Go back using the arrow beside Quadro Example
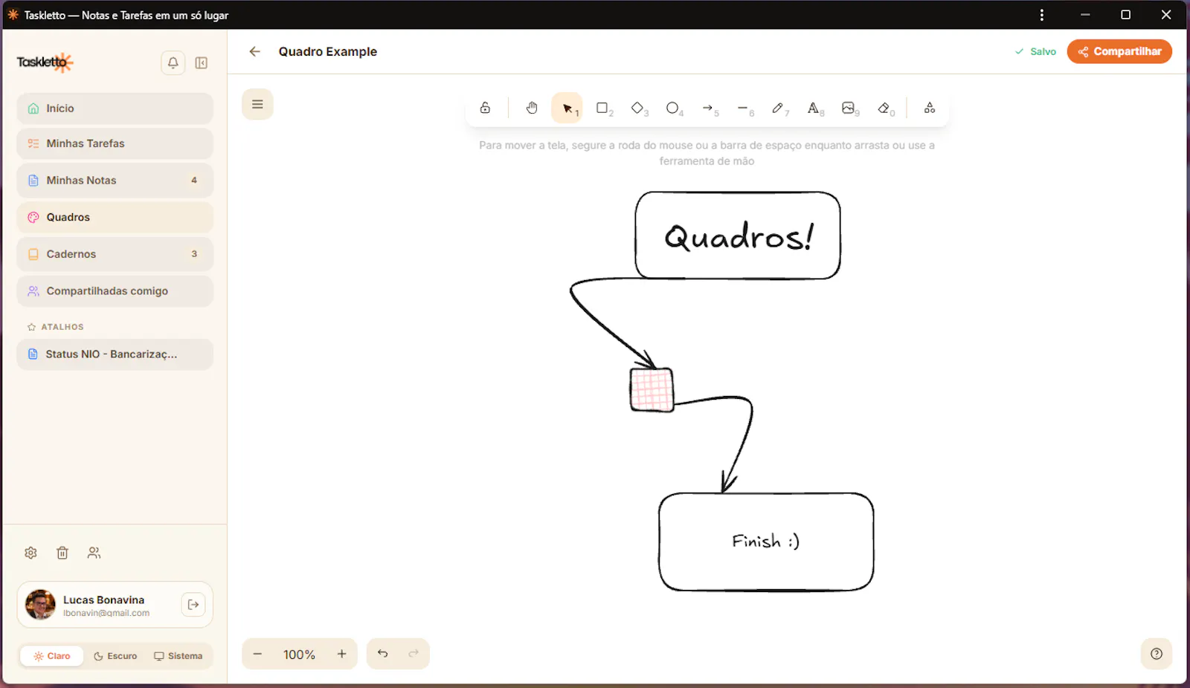 click(255, 51)
